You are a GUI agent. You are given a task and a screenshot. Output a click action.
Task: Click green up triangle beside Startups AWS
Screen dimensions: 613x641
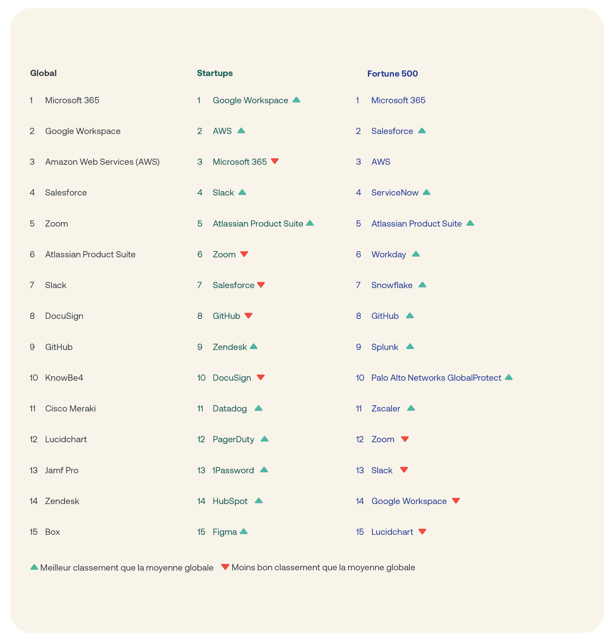pyautogui.click(x=241, y=130)
